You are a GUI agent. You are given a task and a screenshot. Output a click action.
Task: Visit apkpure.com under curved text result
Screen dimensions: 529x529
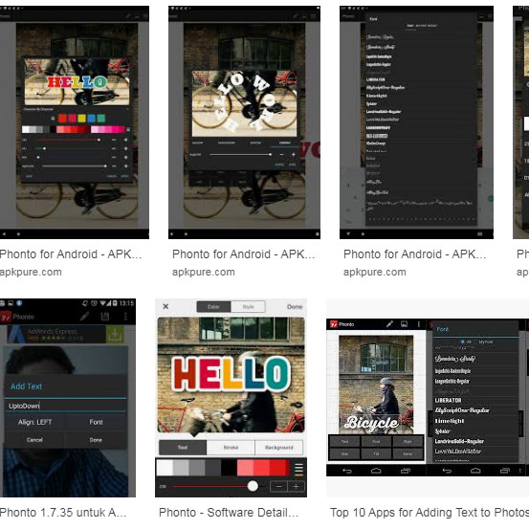(x=204, y=272)
